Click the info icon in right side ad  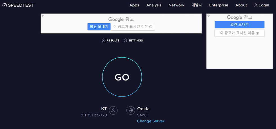pos(257,33)
